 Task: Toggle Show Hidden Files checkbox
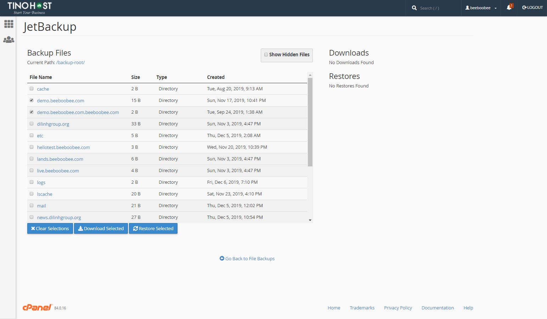click(266, 55)
